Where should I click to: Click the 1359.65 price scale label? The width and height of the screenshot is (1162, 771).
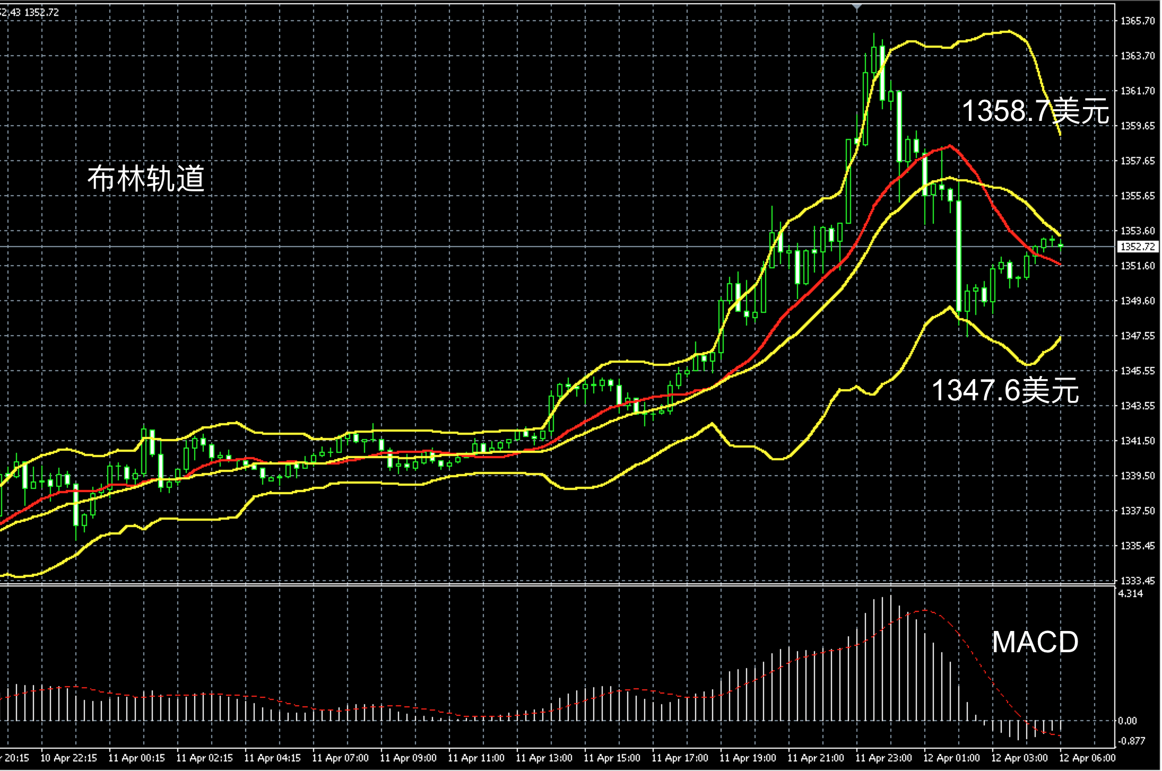coord(1137,126)
